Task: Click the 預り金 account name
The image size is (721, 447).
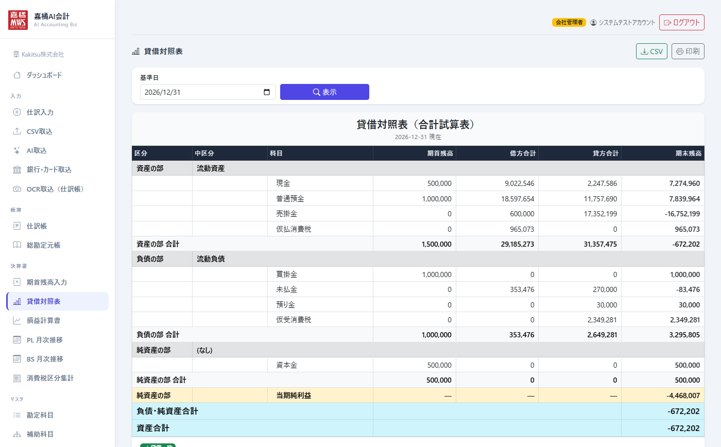Action: click(x=286, y=305)
